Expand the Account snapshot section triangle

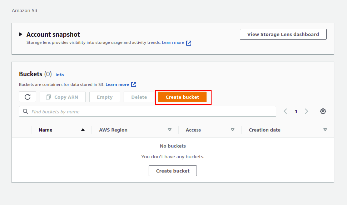[x=21, y=34]
